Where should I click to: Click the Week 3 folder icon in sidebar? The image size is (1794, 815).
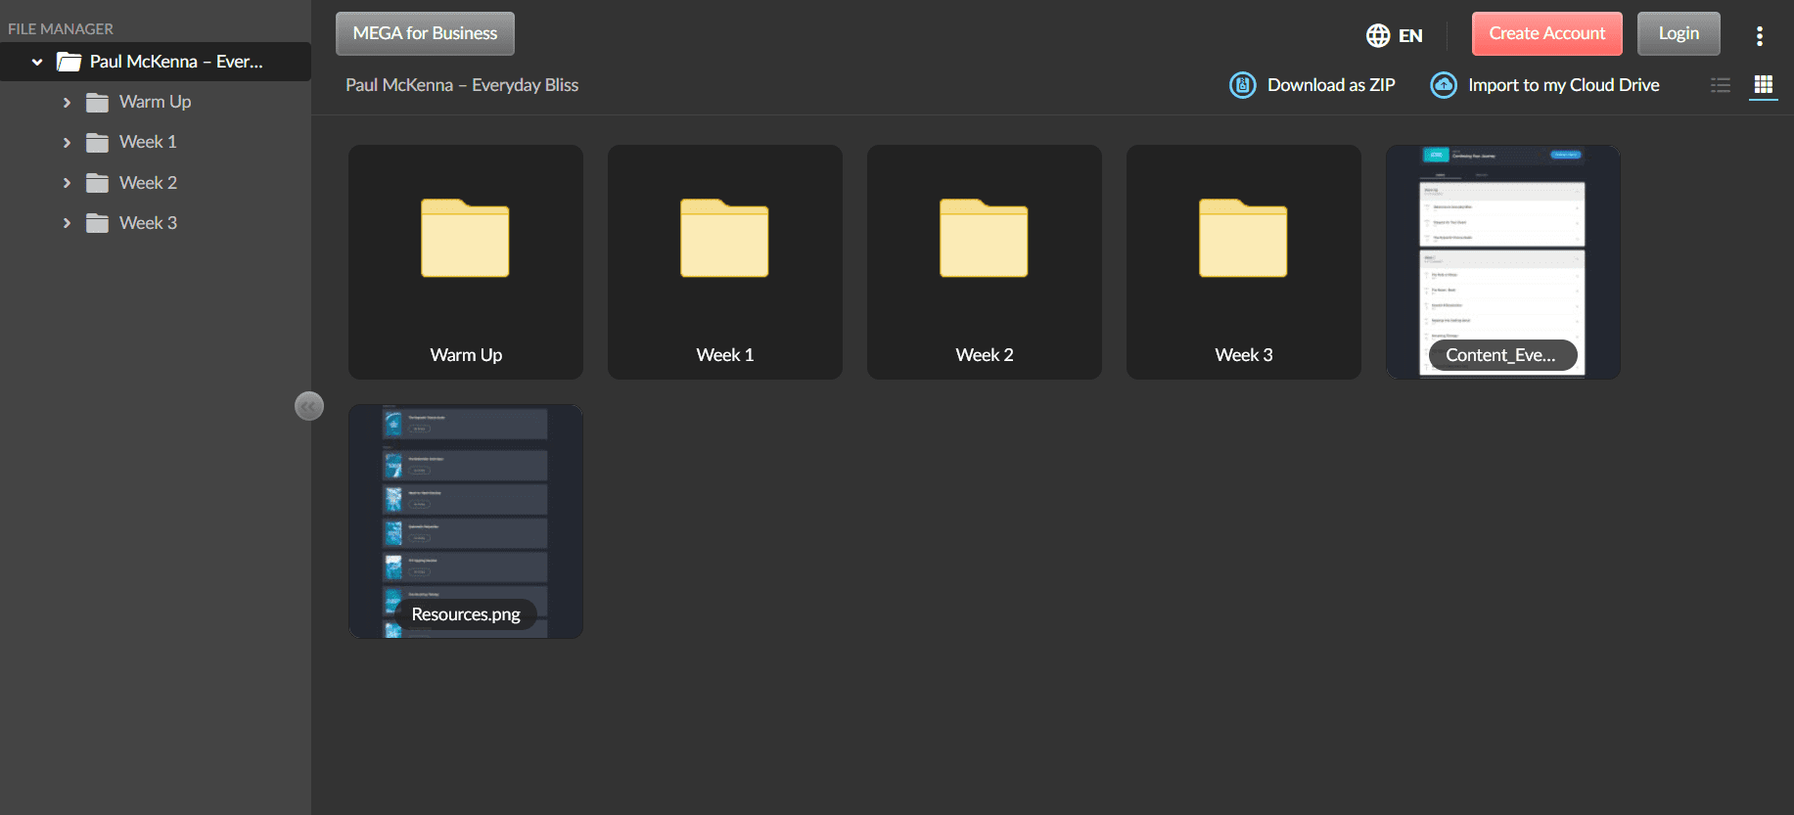click(97, 223)
